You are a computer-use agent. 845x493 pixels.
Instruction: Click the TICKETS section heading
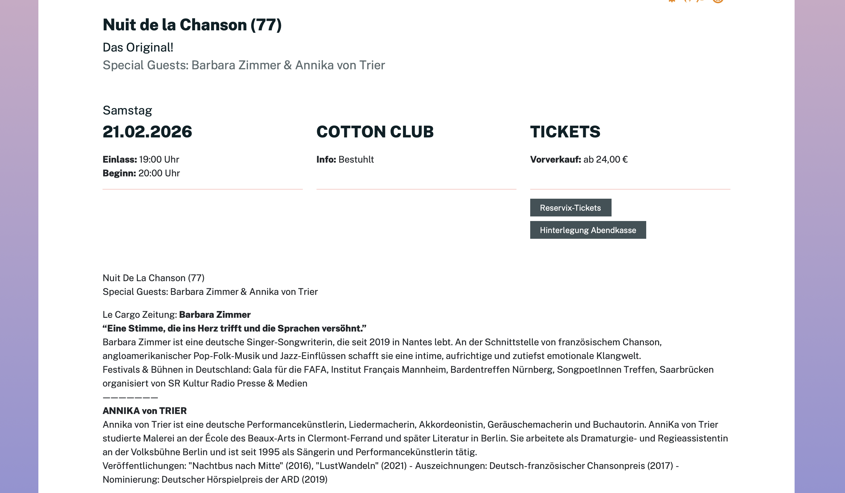pyautogui.click(x=565, y=131)
